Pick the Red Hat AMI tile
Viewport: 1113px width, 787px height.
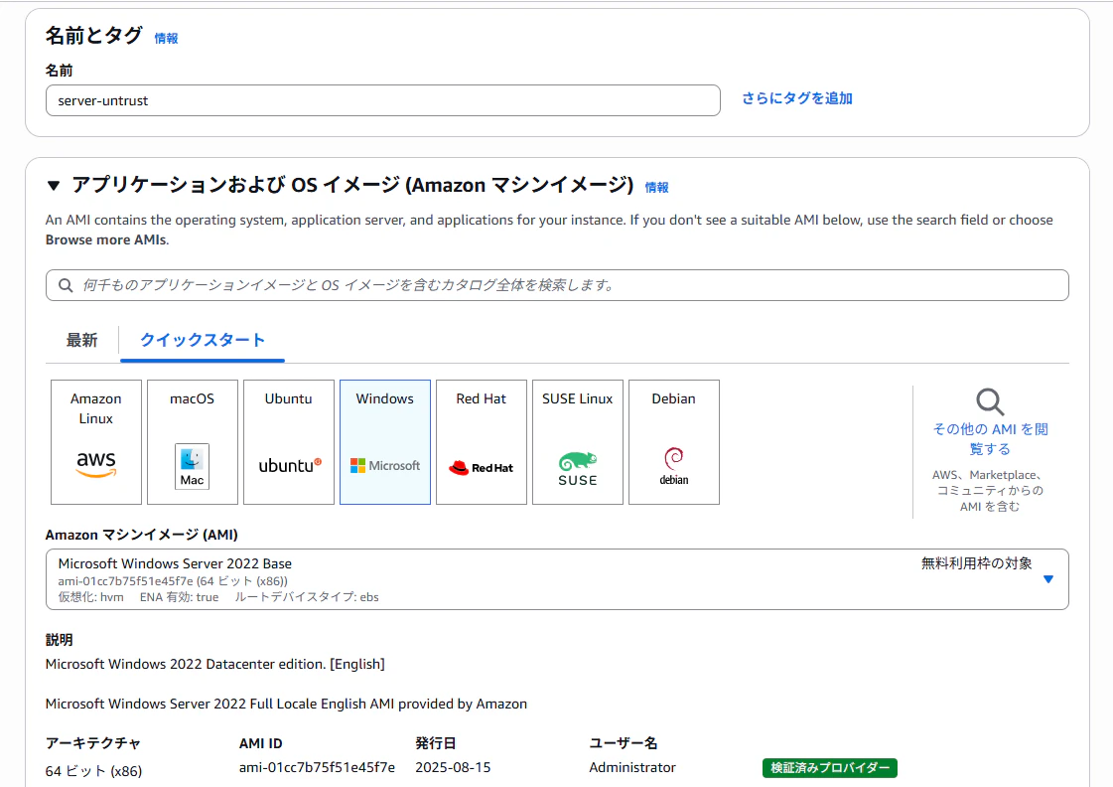pyautogui.click(x=482, y=442)
